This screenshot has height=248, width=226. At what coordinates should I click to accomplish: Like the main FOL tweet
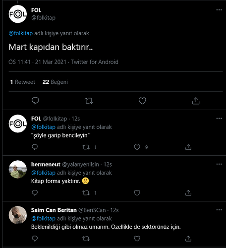click(x=142, y=101)
